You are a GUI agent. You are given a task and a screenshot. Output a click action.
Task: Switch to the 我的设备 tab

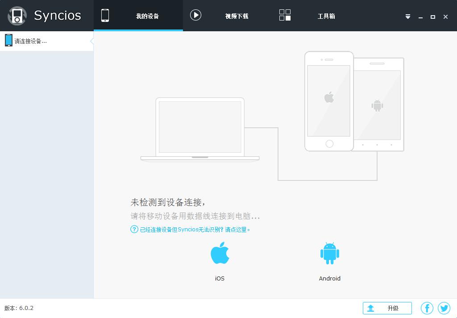pyautogui.click(x=147, y=16)
